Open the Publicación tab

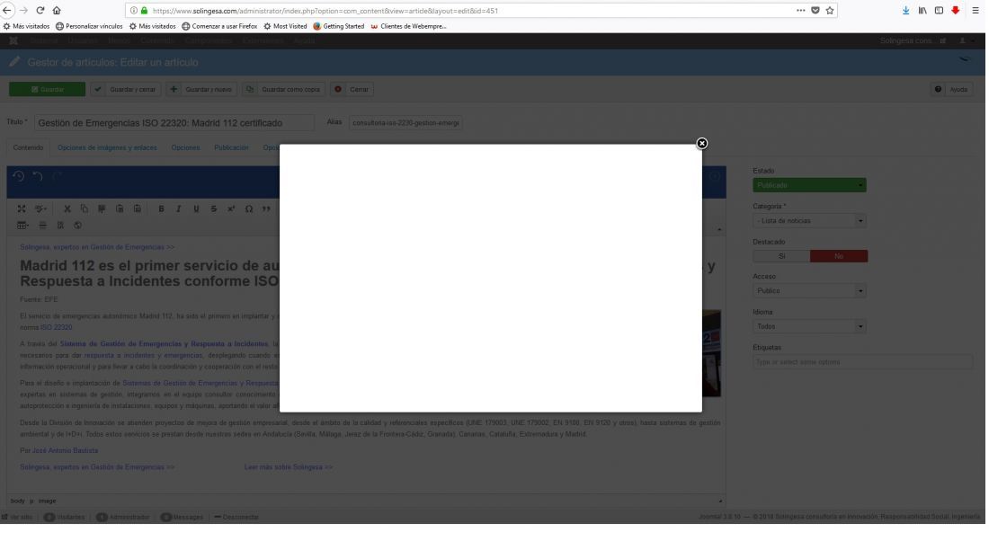[231, 147]
